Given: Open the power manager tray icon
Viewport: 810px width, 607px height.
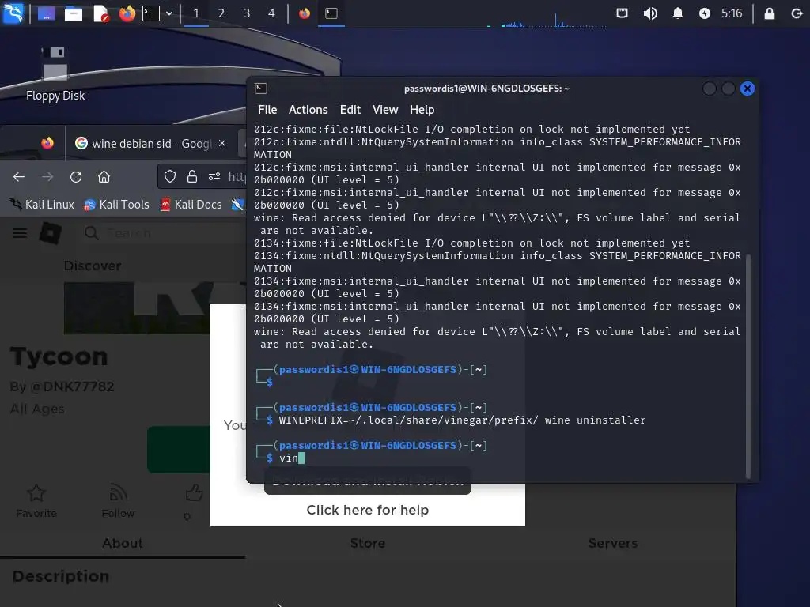Looking at the screenshot, I should [x=705, y=13].
